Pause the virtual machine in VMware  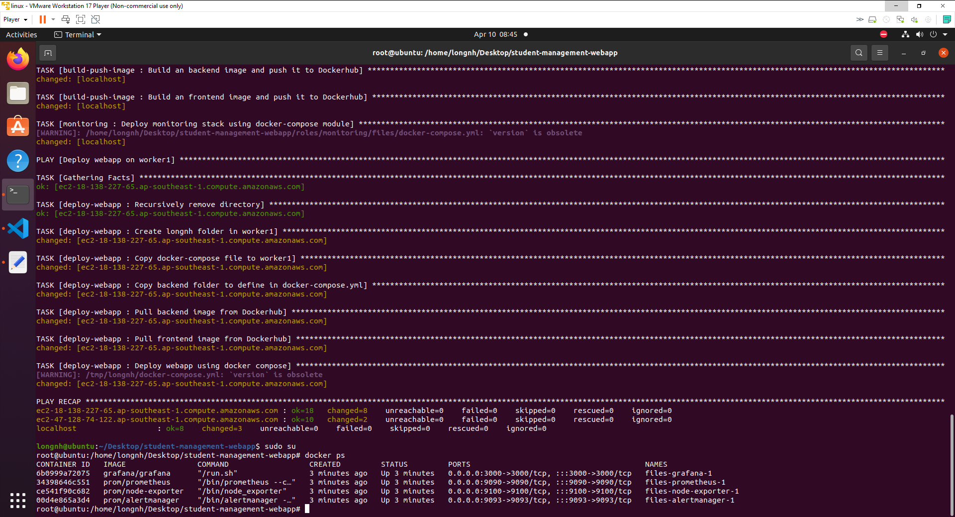coord(43,19)
